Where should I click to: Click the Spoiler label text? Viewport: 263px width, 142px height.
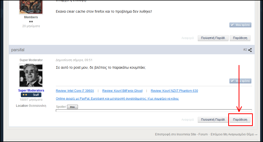pos(61,107)
